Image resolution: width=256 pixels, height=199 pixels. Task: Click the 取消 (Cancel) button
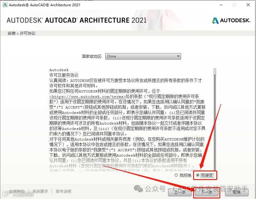click(237, 192)
